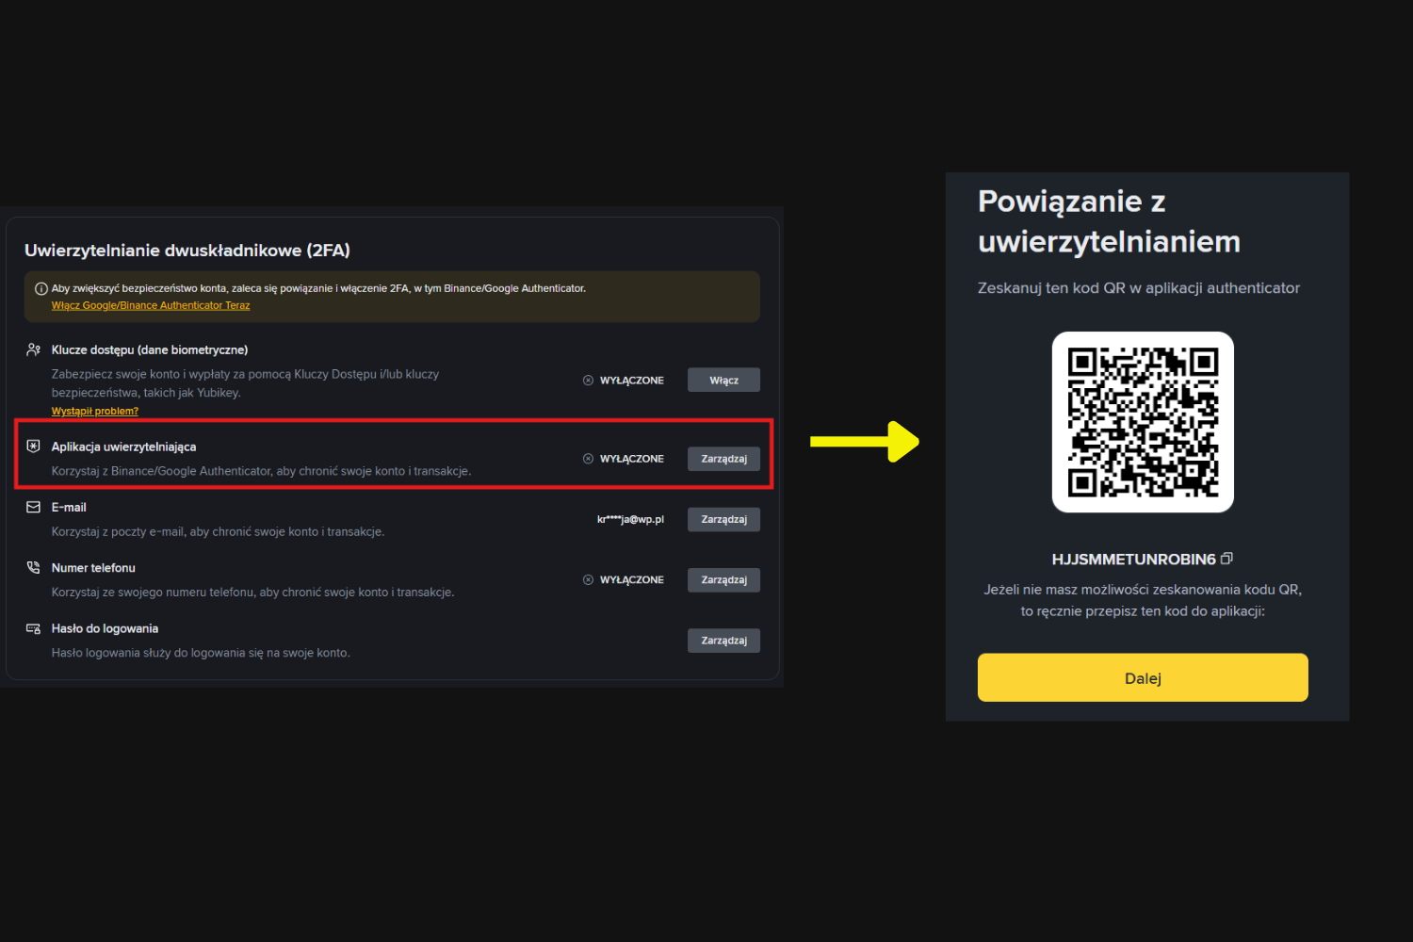Screen dimensions: 1413x942
Task: Click WYŁĄCZONE status of authenticator app row
Action: pyautogui.click(x=632, y=459)
